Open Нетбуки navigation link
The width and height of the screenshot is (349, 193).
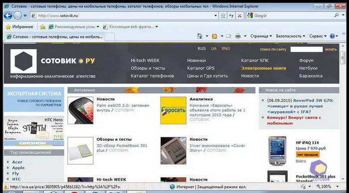308,68
